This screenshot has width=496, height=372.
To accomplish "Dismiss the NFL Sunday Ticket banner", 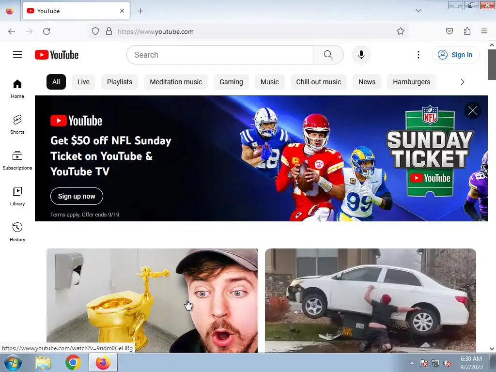I will tap(473, 110).
